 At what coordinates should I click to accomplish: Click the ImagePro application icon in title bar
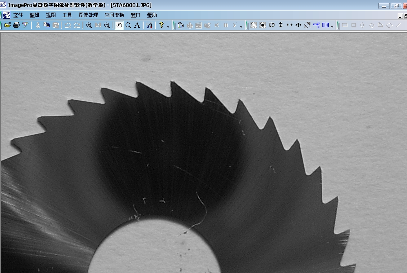3,5
